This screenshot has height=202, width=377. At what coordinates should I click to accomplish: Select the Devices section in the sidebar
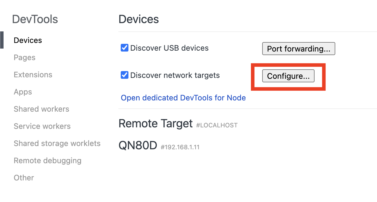(28, 40)
